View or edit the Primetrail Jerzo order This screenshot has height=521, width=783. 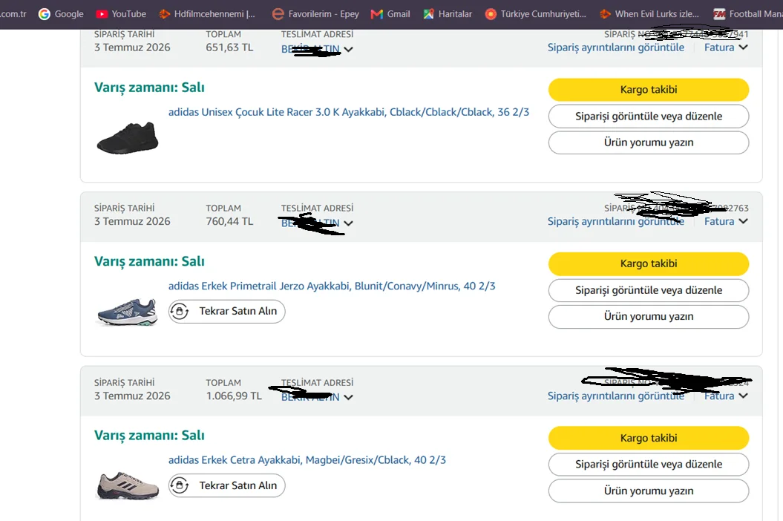pyautogui.click(x=649, y=290)
